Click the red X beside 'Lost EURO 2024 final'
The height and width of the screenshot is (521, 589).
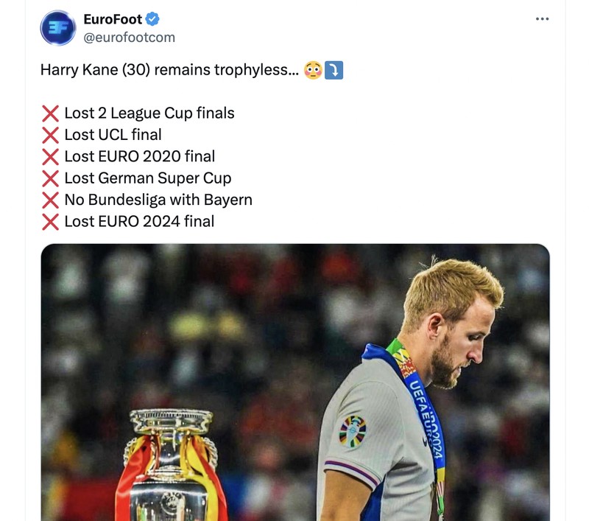pos(49,221)
